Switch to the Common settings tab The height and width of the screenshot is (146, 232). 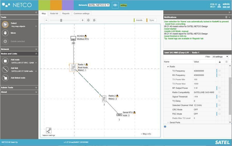point(82,13)
